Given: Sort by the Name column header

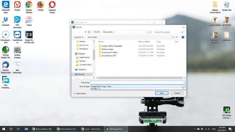Looking at the screenshot, I should (101, 41).
